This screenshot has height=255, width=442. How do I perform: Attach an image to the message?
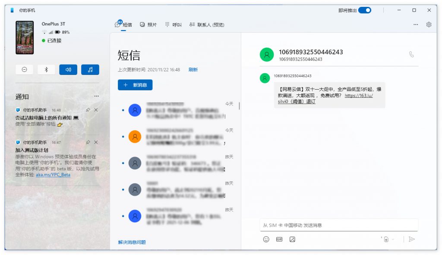coord(292,239)
